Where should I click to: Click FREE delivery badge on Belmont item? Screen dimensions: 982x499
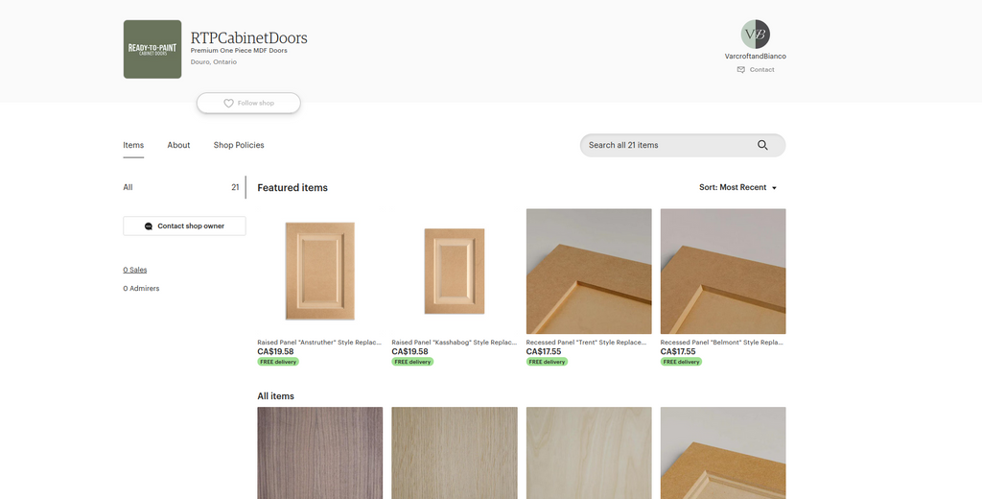682,362
